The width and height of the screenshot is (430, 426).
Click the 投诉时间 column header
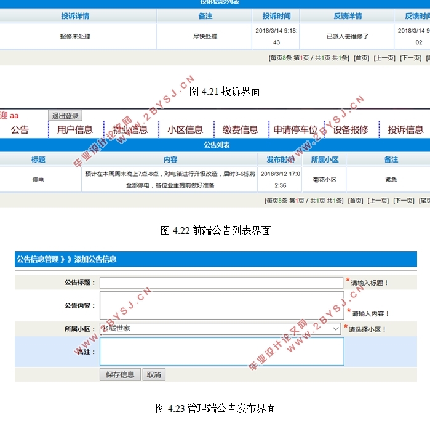276,16
